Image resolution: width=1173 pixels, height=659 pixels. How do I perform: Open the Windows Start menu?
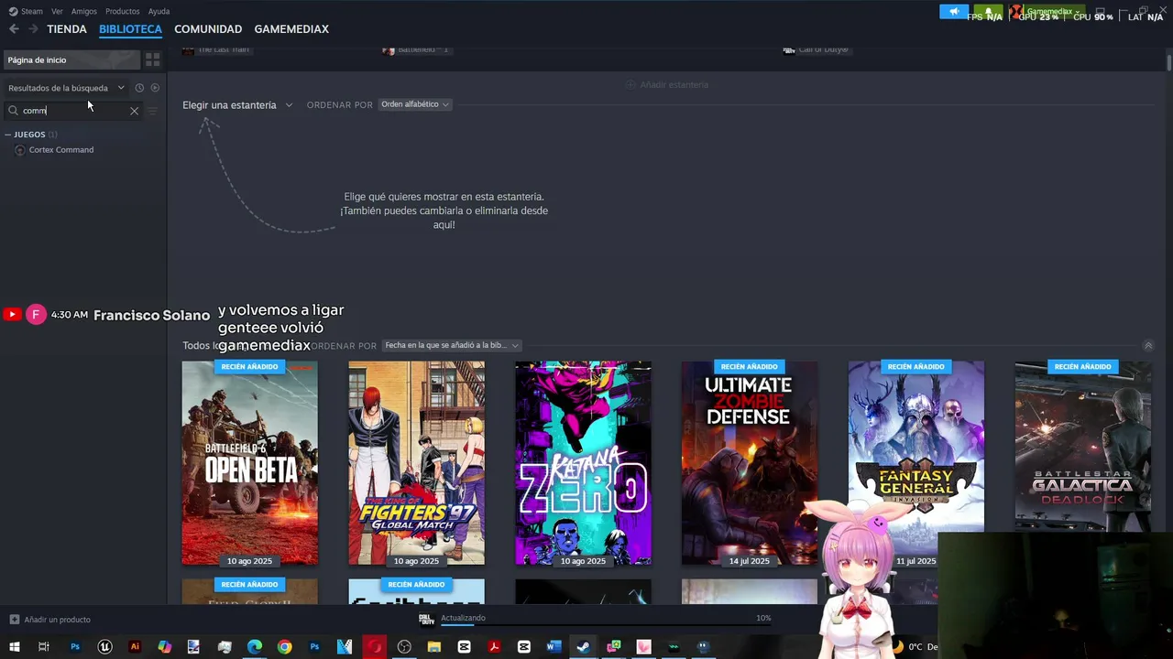[x=14, y=647]
